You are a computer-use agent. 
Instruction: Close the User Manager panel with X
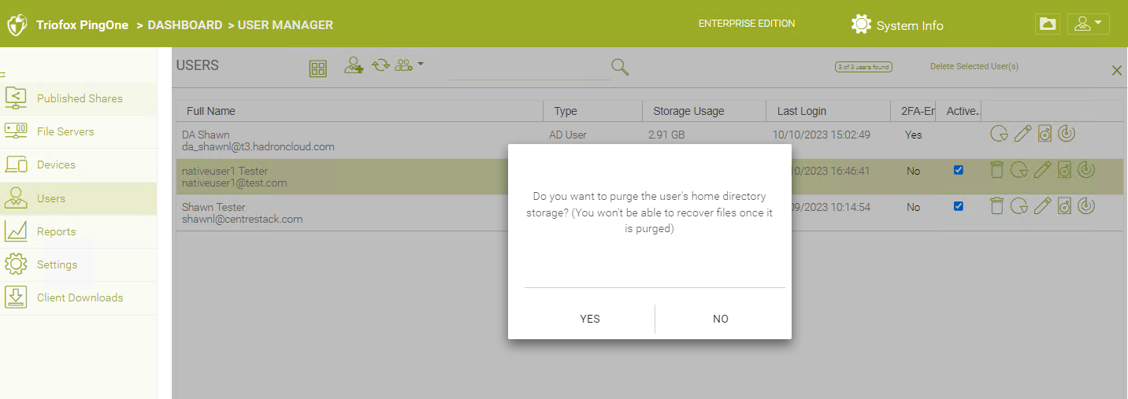point(1116,71)
